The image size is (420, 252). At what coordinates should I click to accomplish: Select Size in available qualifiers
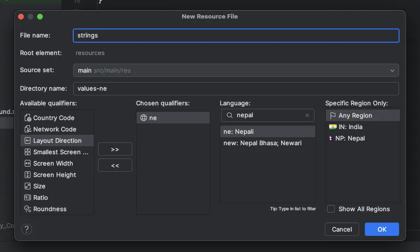(x=57, y=186)
